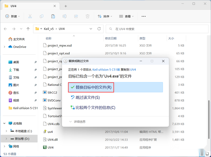Click the share icon in toolbar
Screen dimensions: 211x157
(x=76, y=16)
